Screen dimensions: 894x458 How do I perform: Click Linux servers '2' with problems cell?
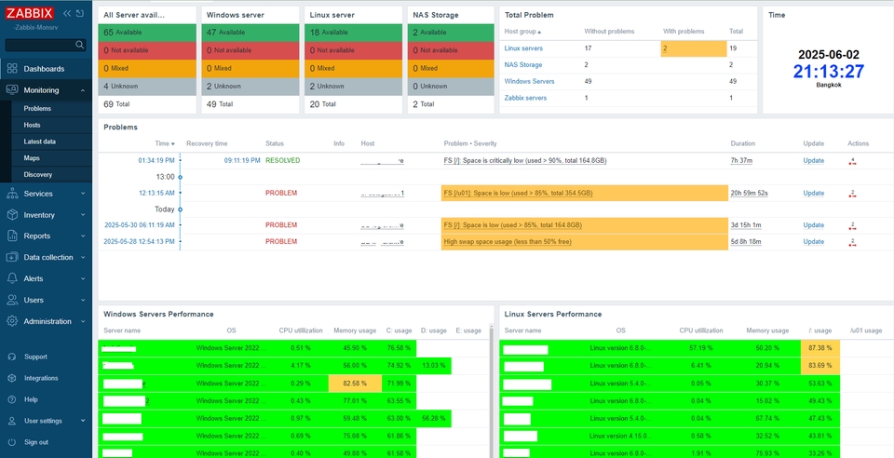[694, 48]
